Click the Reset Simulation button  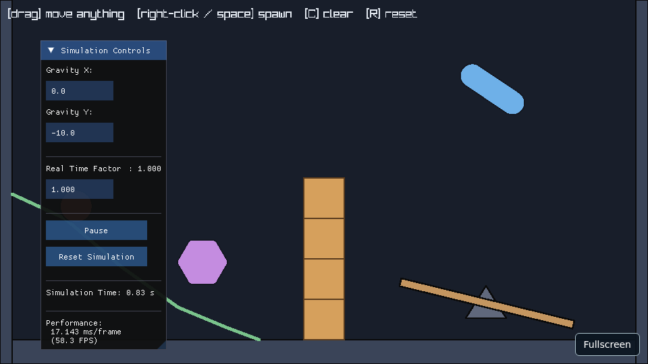(x=97, y=257)
